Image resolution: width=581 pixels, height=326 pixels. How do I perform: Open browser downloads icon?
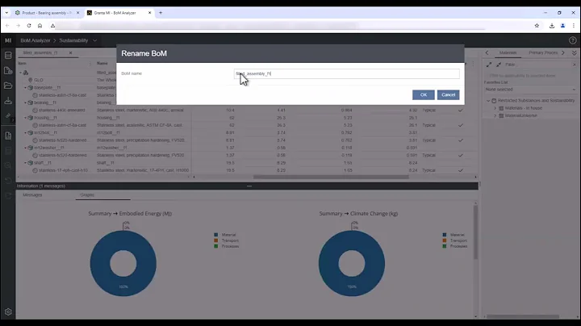pyautogui.click(x=552, y=26)
